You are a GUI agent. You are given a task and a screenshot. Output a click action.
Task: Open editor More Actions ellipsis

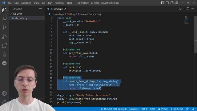click(x=193, y=9)
